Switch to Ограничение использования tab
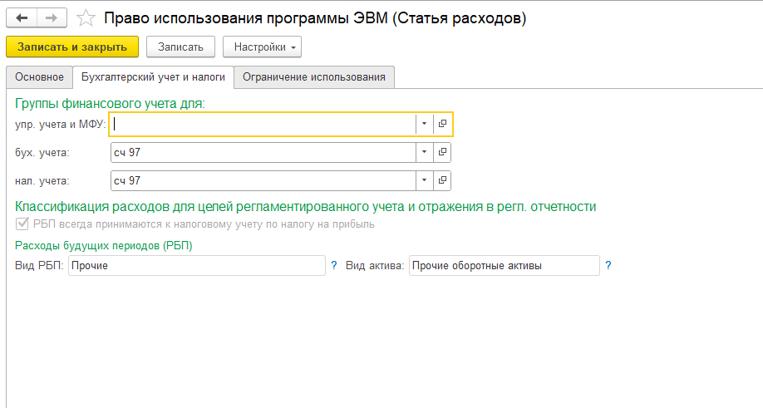Viewport: 763px width, 408px height. pos(314,77)
